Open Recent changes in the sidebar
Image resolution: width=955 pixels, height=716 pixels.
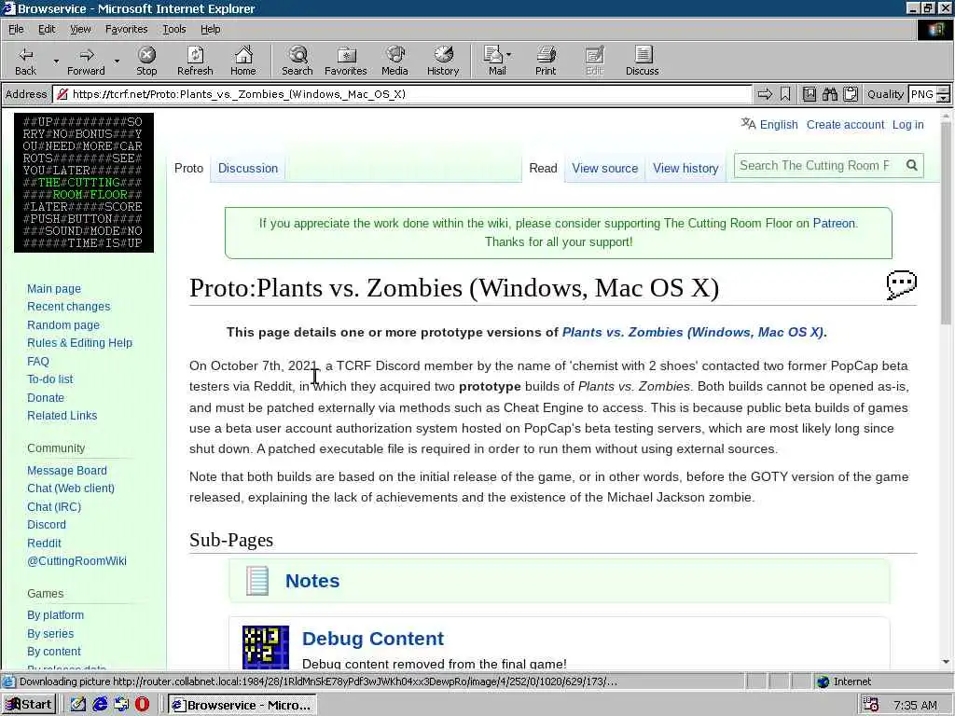click(69, 306)
